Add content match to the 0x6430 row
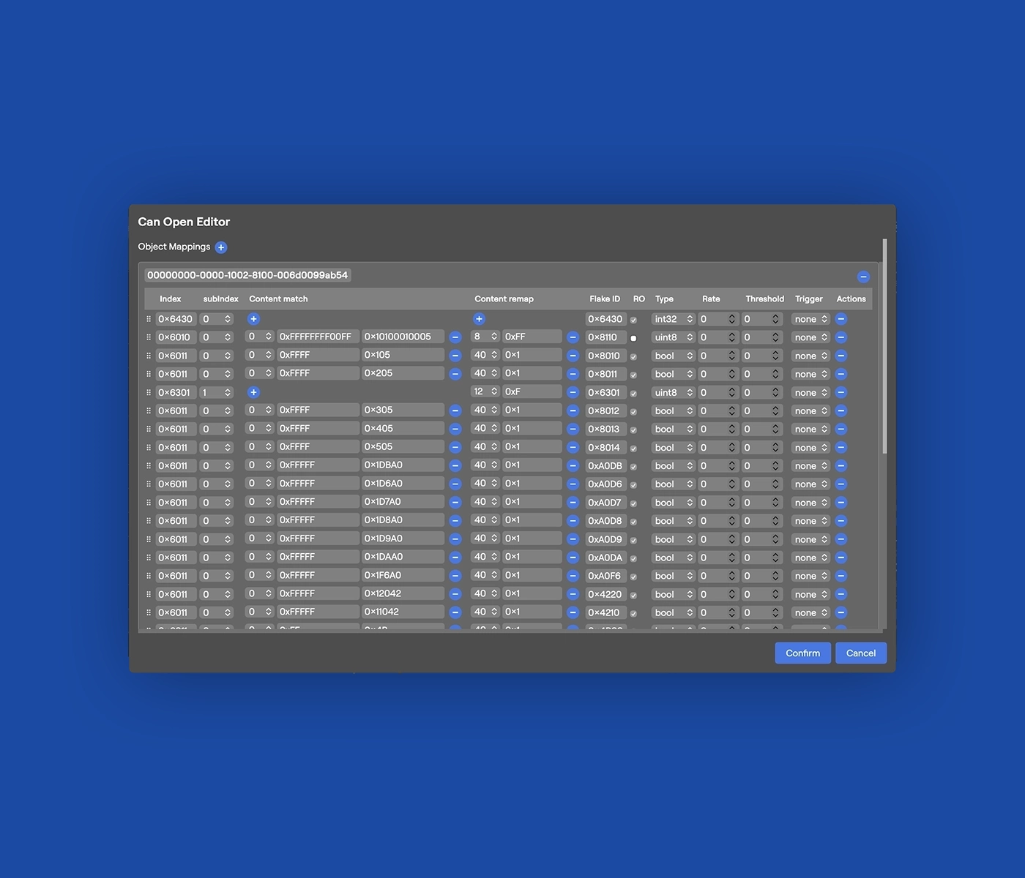Viewport: 1025px width, 878px height. point(253,319)
